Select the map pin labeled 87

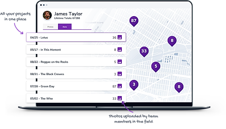(134, 21)
